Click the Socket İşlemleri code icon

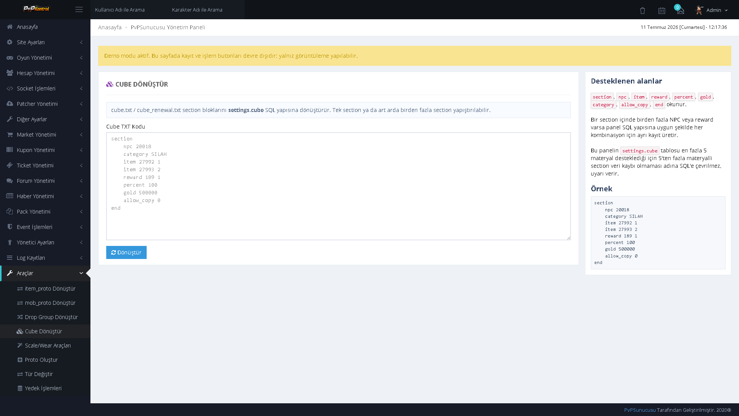(x=10, y=89)
